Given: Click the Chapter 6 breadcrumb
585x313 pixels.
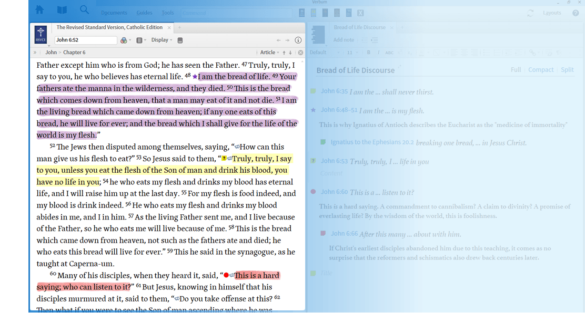Looking at the screenshot, I should tap(74, 53).
